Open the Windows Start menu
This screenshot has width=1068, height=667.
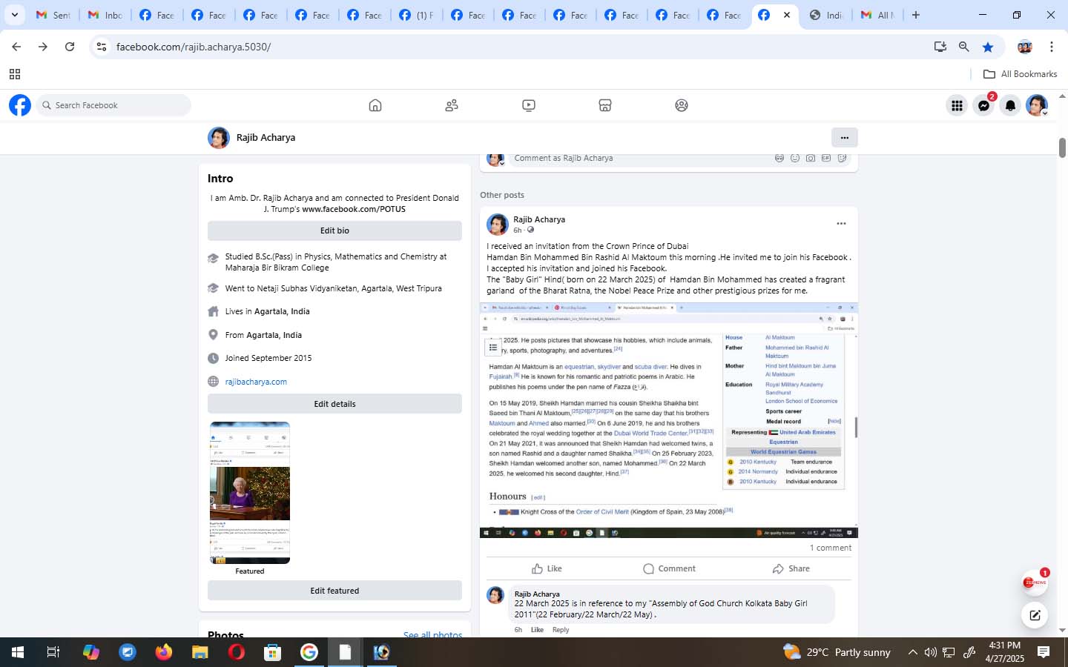(x=17, y=652)
